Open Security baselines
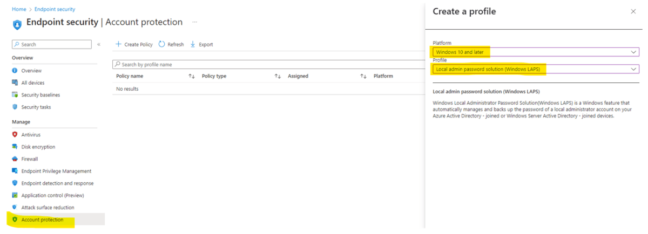Image resolution: width=648 pixels, height=234 pixels. (40, 95)
